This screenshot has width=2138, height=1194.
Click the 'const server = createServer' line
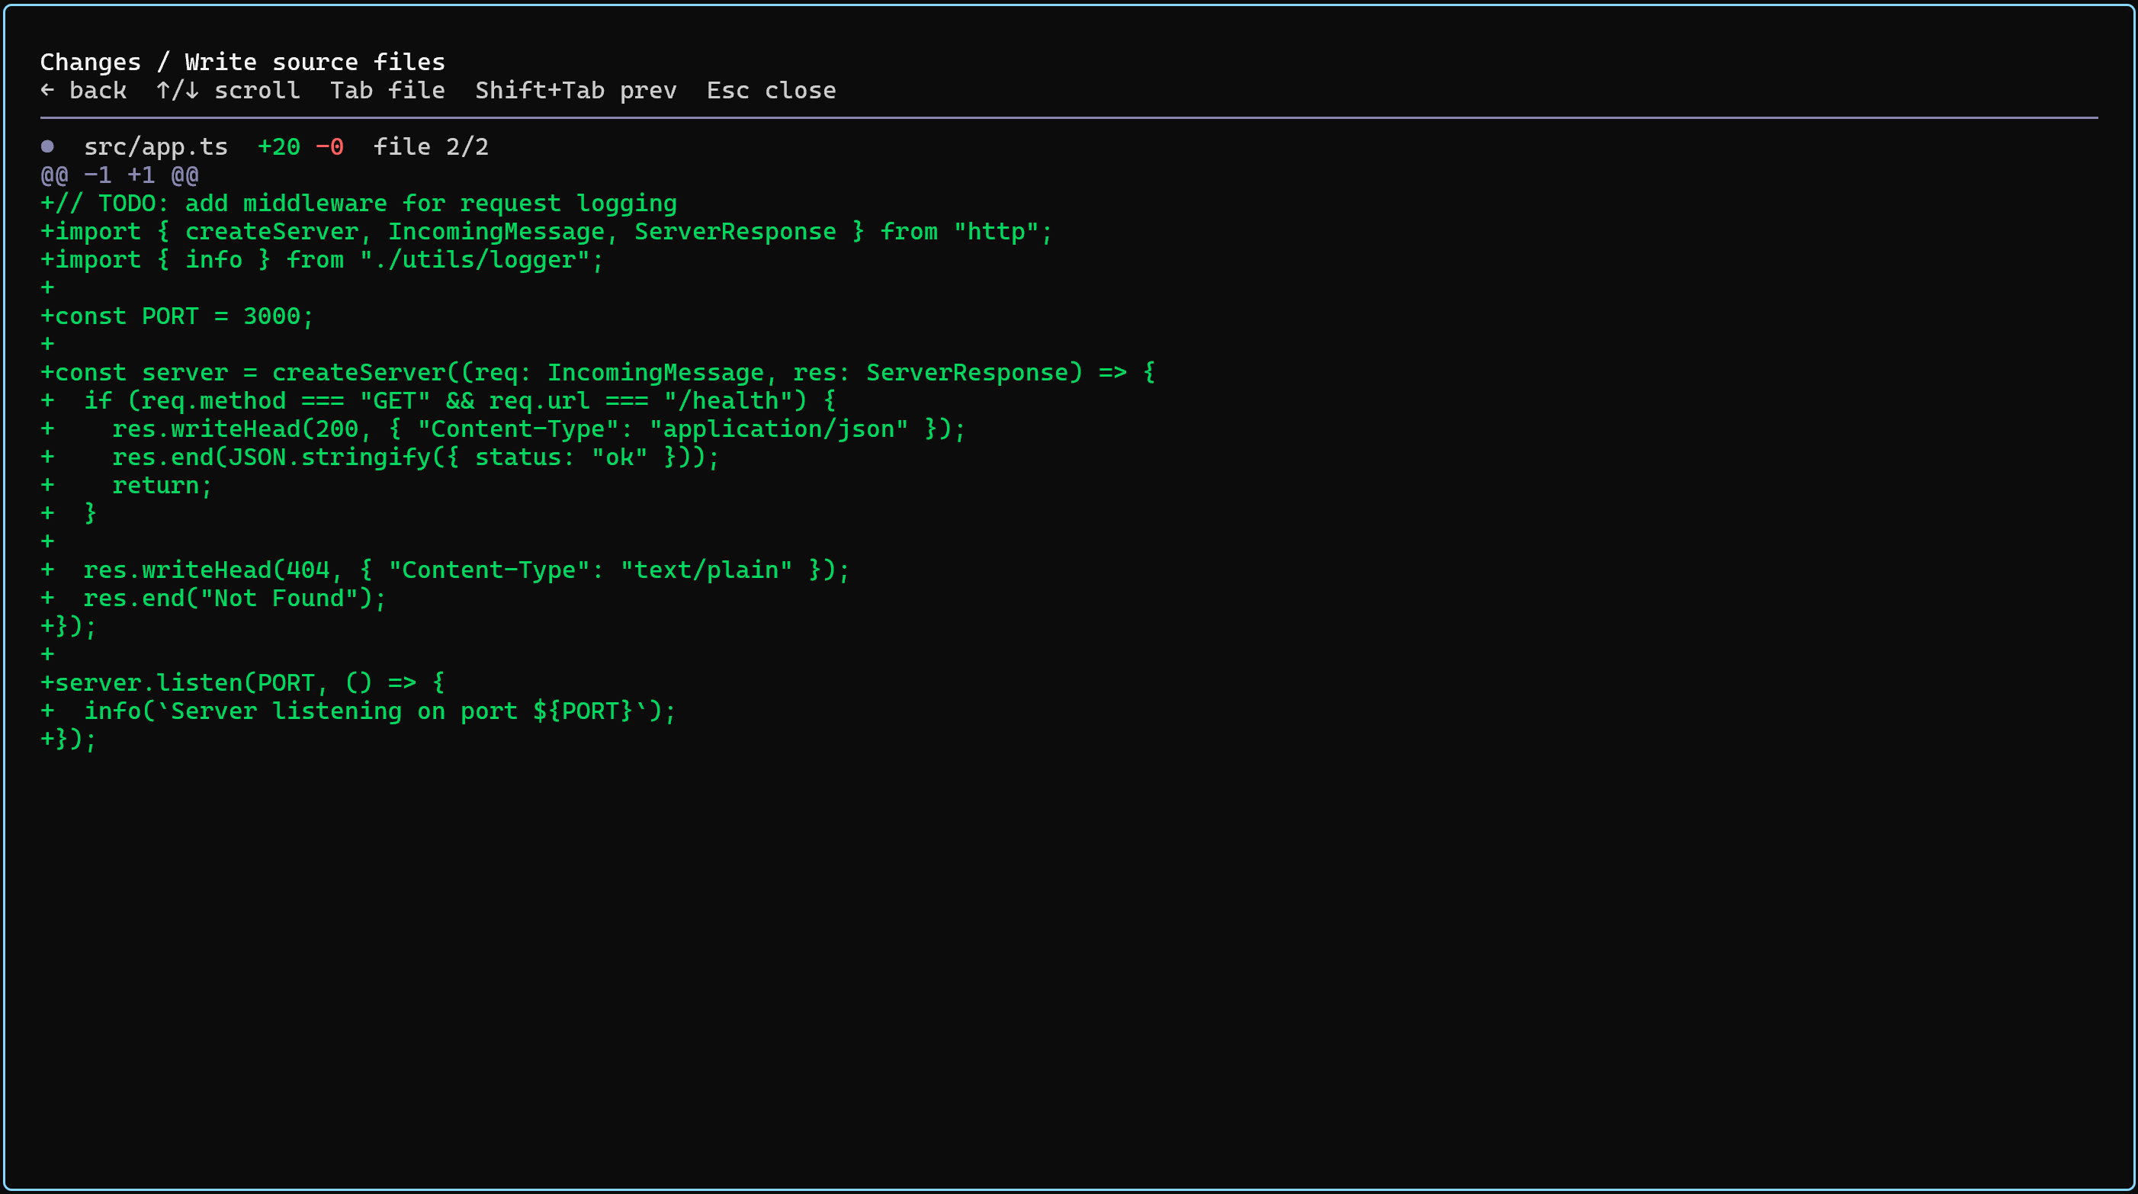click(598, 373)
